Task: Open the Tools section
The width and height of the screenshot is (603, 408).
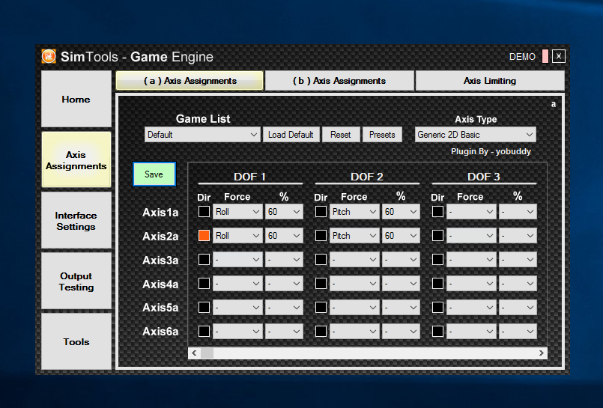Action: [76, 341]
